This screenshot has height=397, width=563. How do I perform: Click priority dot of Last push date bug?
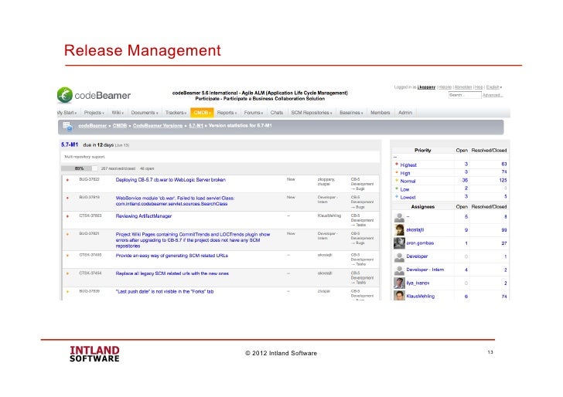click(x=67, y=291)
